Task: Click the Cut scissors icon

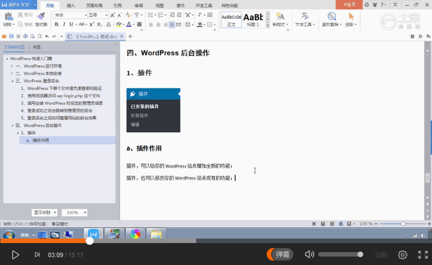Action: coord(20,15)
